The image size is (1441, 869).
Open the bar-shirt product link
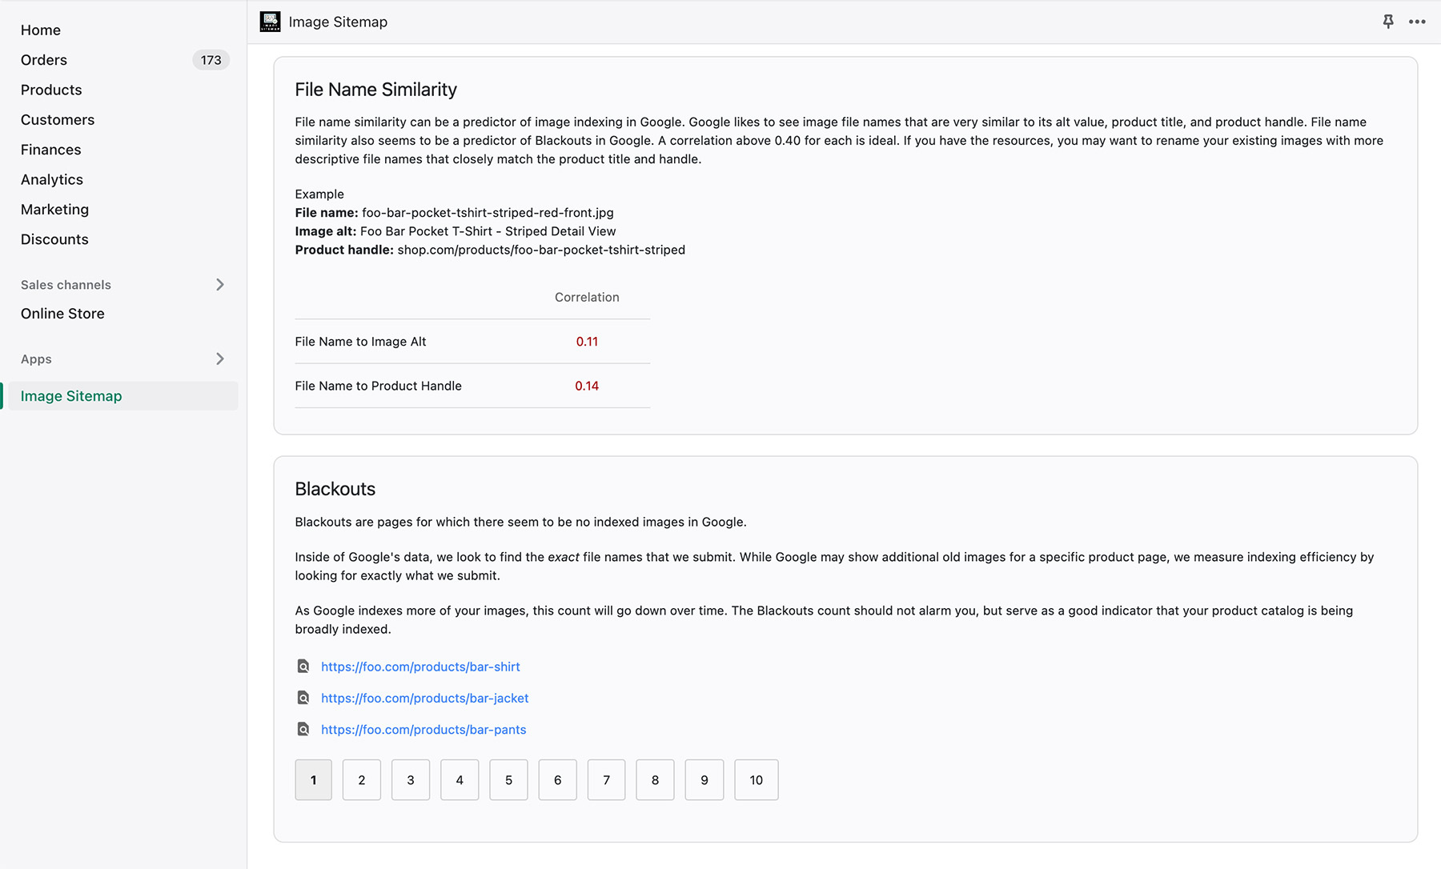tap(420, 667)
